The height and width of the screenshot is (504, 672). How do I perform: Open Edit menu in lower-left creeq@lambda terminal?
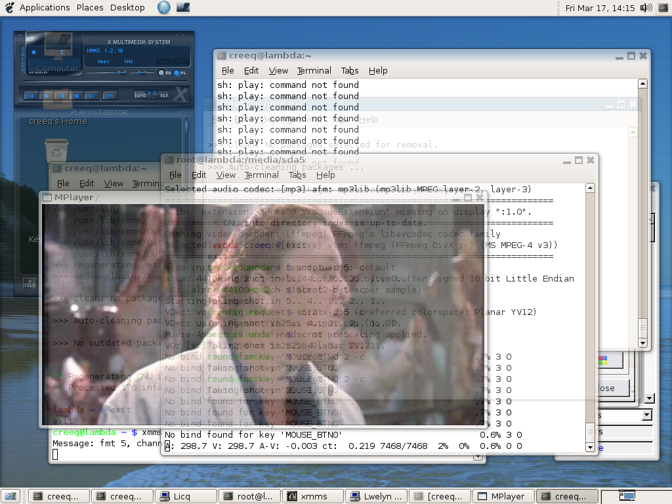[87, 184]
